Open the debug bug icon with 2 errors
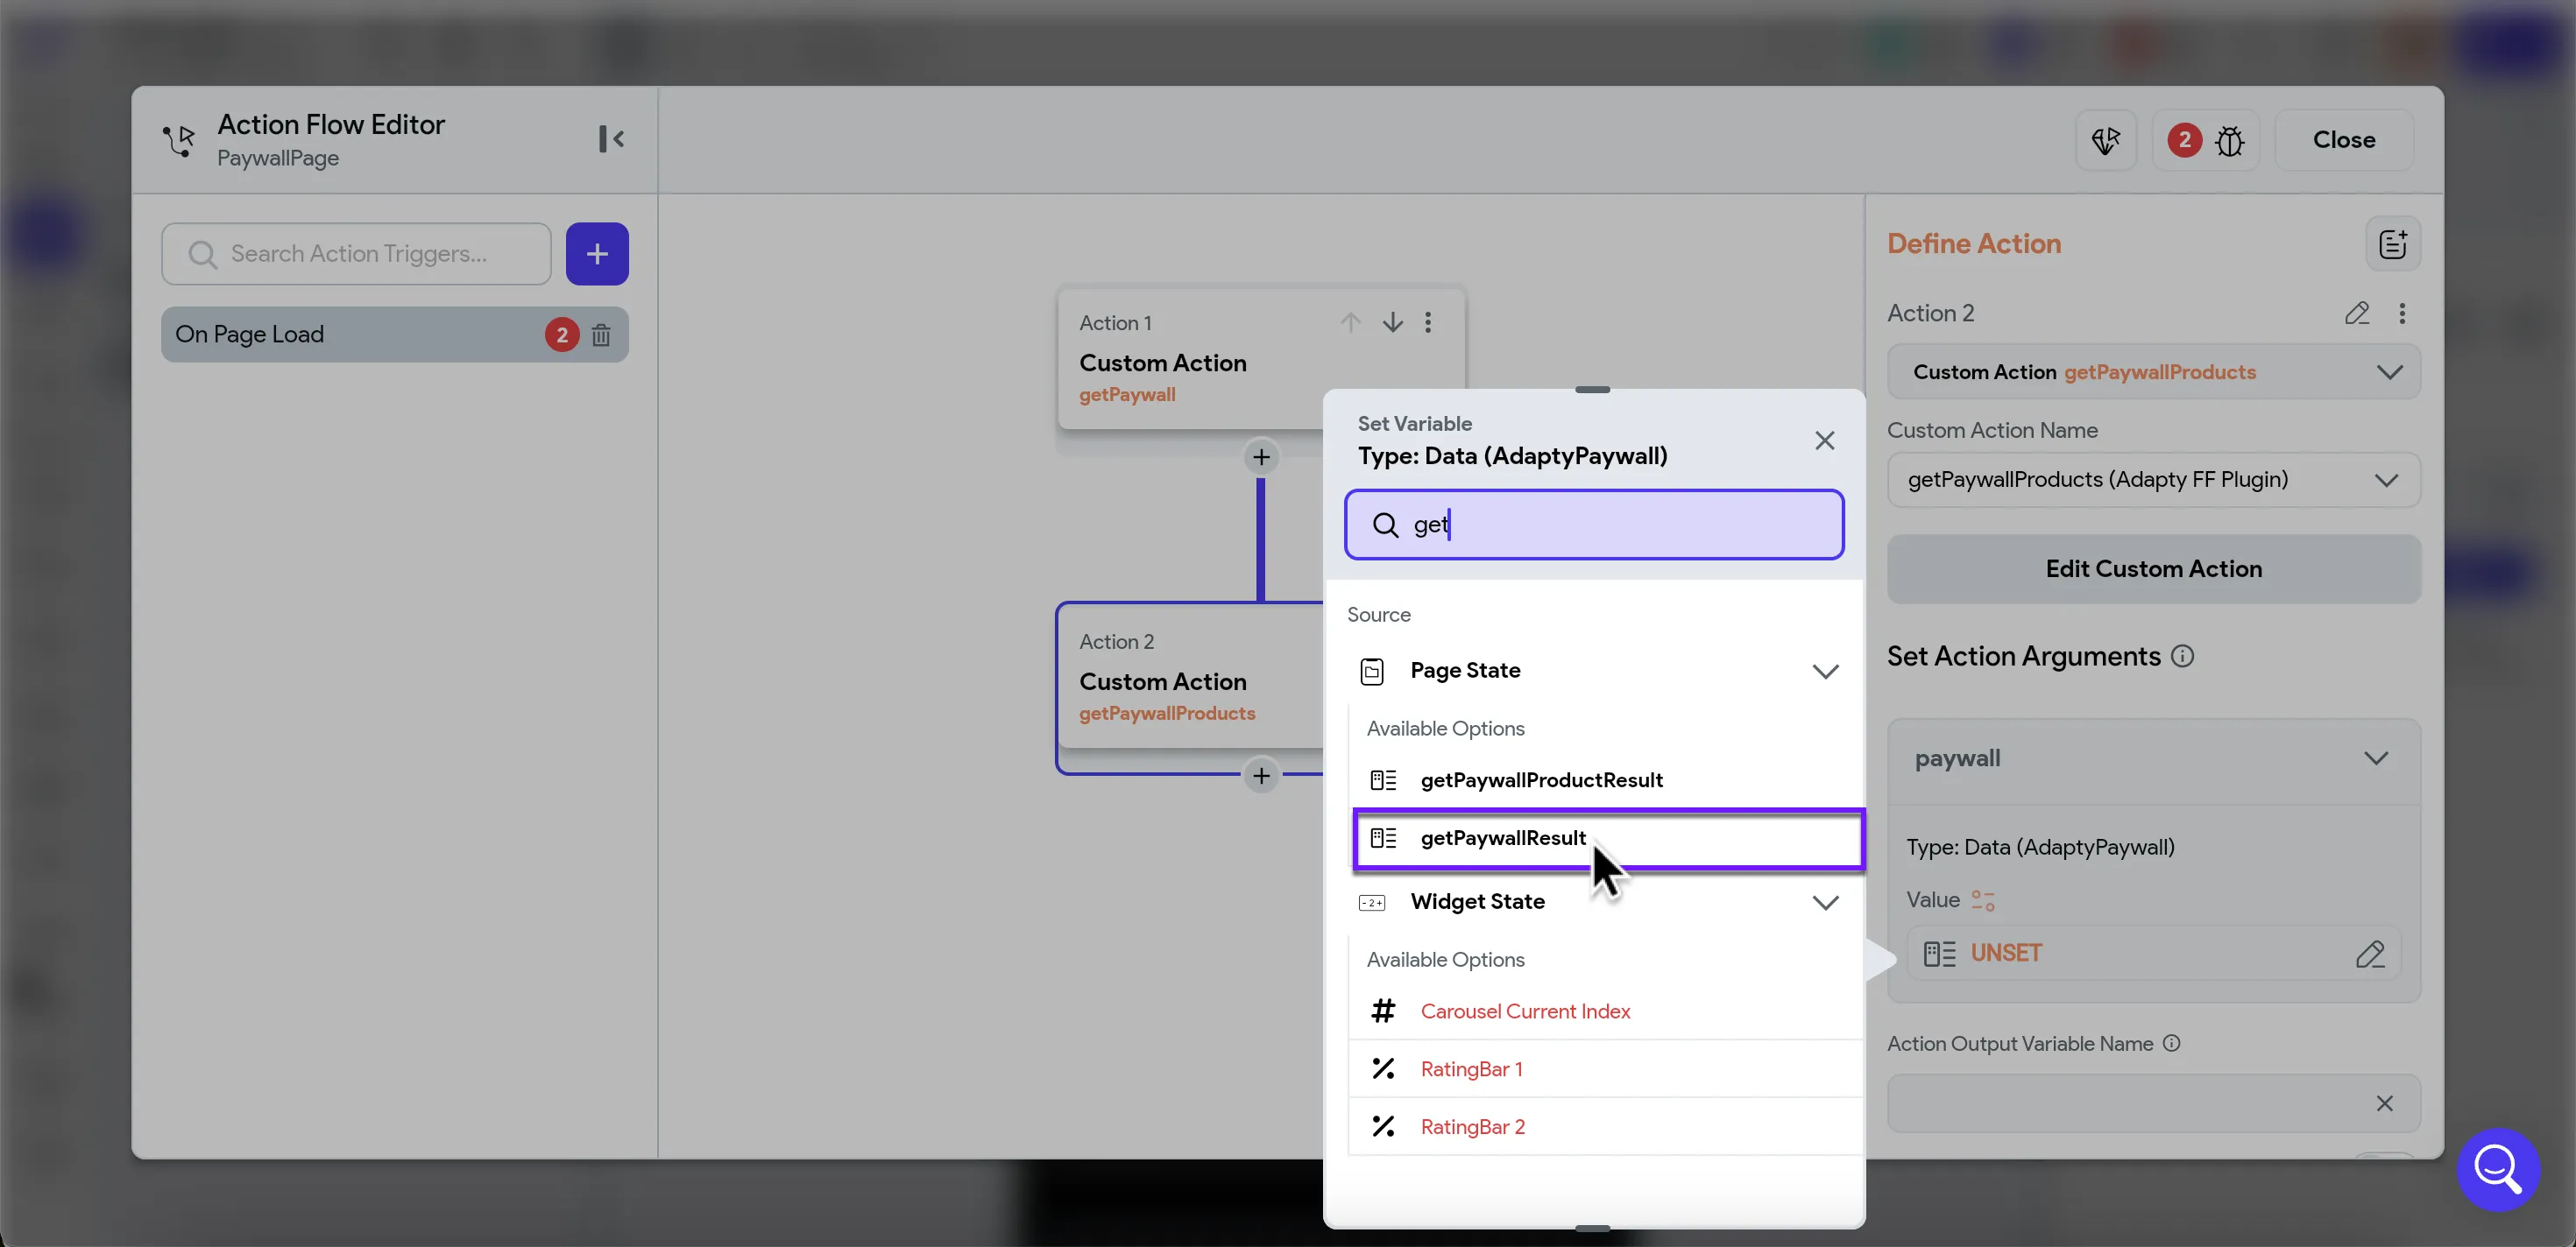Image resolution: width=2576 pixels, height=1247 pixels. pos(2229,141)
